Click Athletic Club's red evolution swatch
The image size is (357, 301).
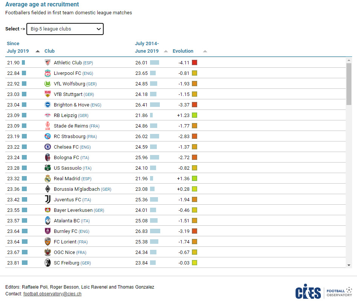pyautogui.click(x=195, y=63)
